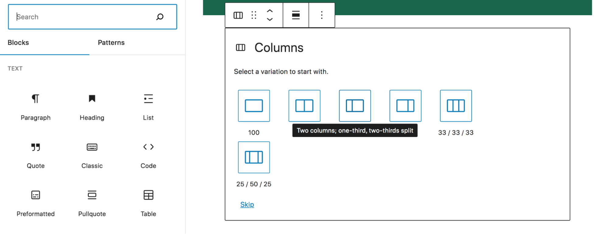Insert a Pullquote block
608x234 pixels.
pyautogui.click(x=92, y=203)
